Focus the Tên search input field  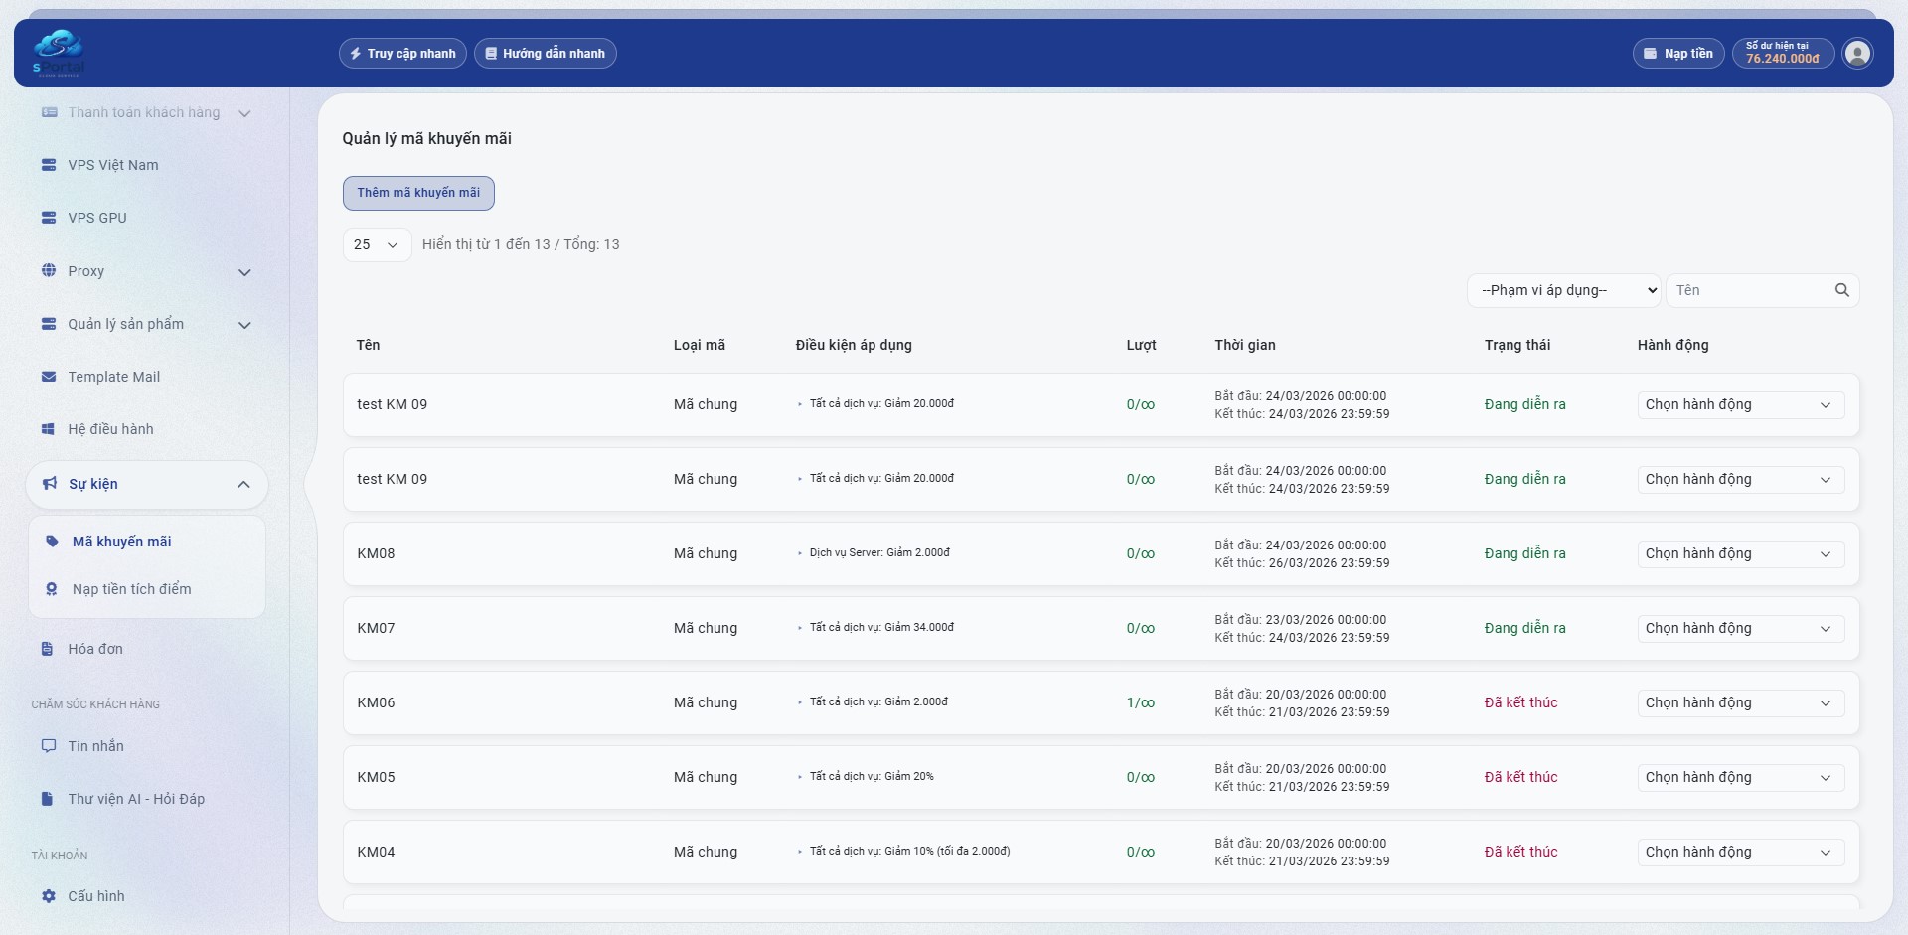click(1750, 290)
